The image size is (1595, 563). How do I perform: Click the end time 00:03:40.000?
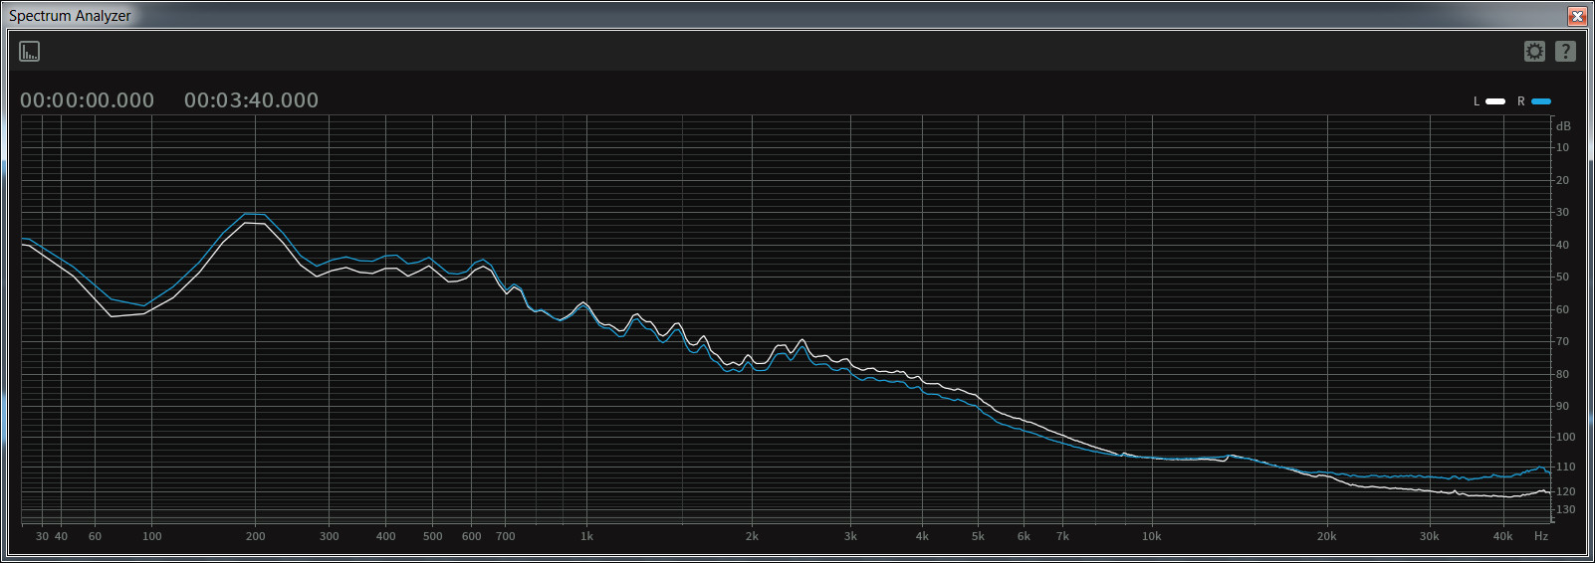[251, 100]
